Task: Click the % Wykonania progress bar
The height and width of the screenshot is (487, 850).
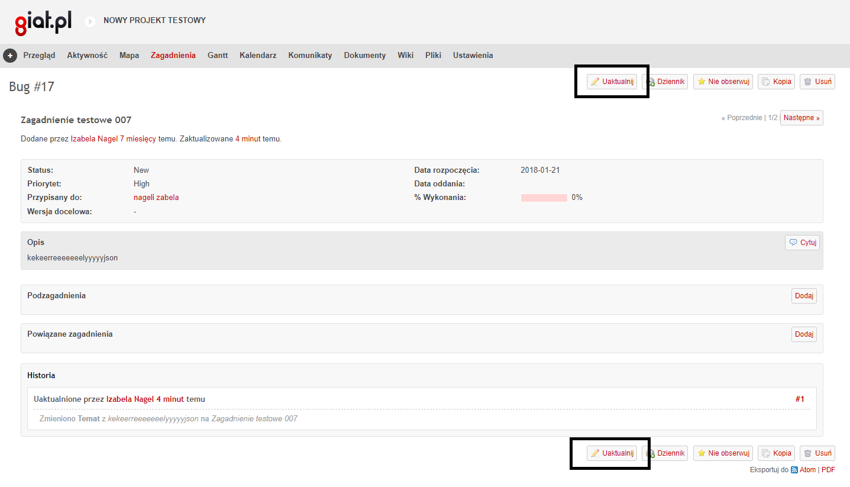Action: tap(544, 198)
